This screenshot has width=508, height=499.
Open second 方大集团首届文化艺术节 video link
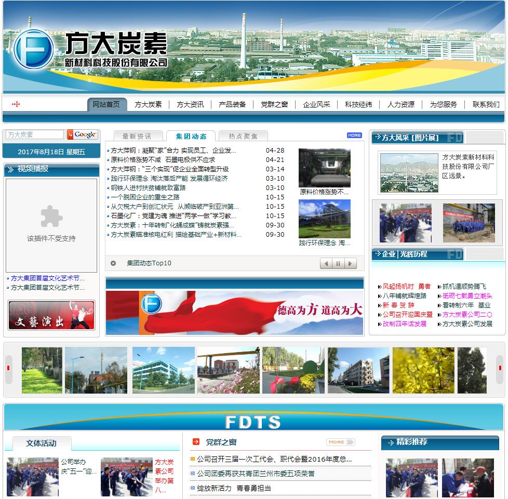[48, 288]
